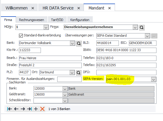The height and width of the screenshot is (121, 163).
Task: Jump to the last bank record
Action: [x=29, y=109]
